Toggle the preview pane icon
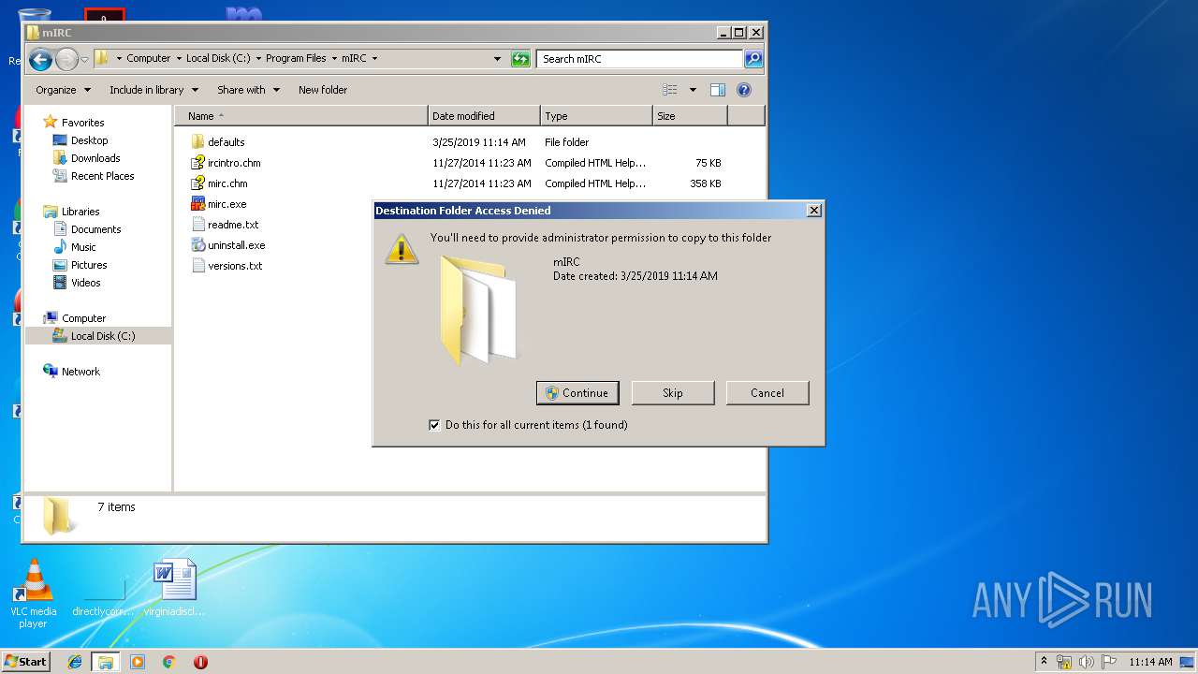1198x674 pixels. tap(718, 90)
